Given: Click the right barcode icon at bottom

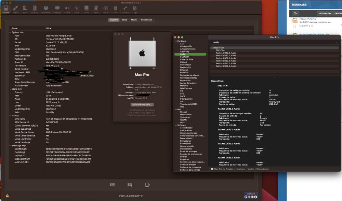Looking at the screenshot, I should pyautogui.click(x=130, y=185).
